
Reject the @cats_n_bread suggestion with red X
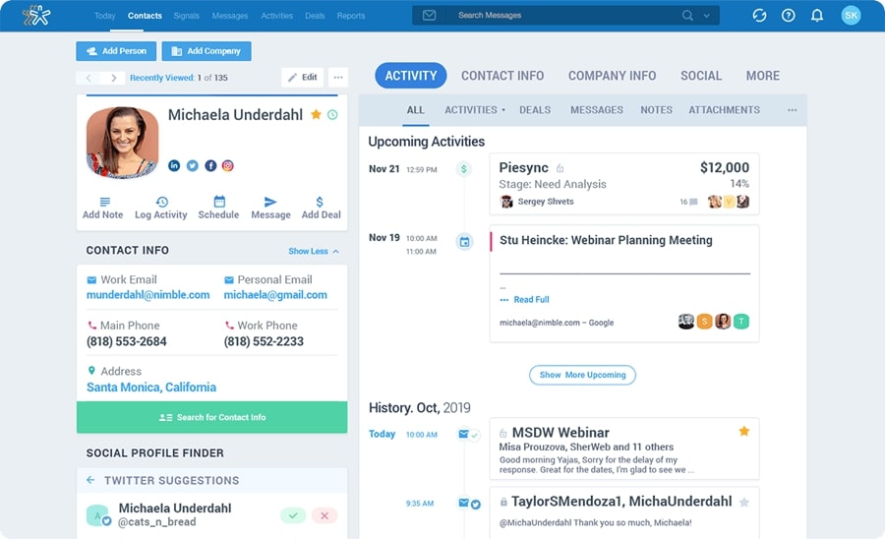pos(324,515)
